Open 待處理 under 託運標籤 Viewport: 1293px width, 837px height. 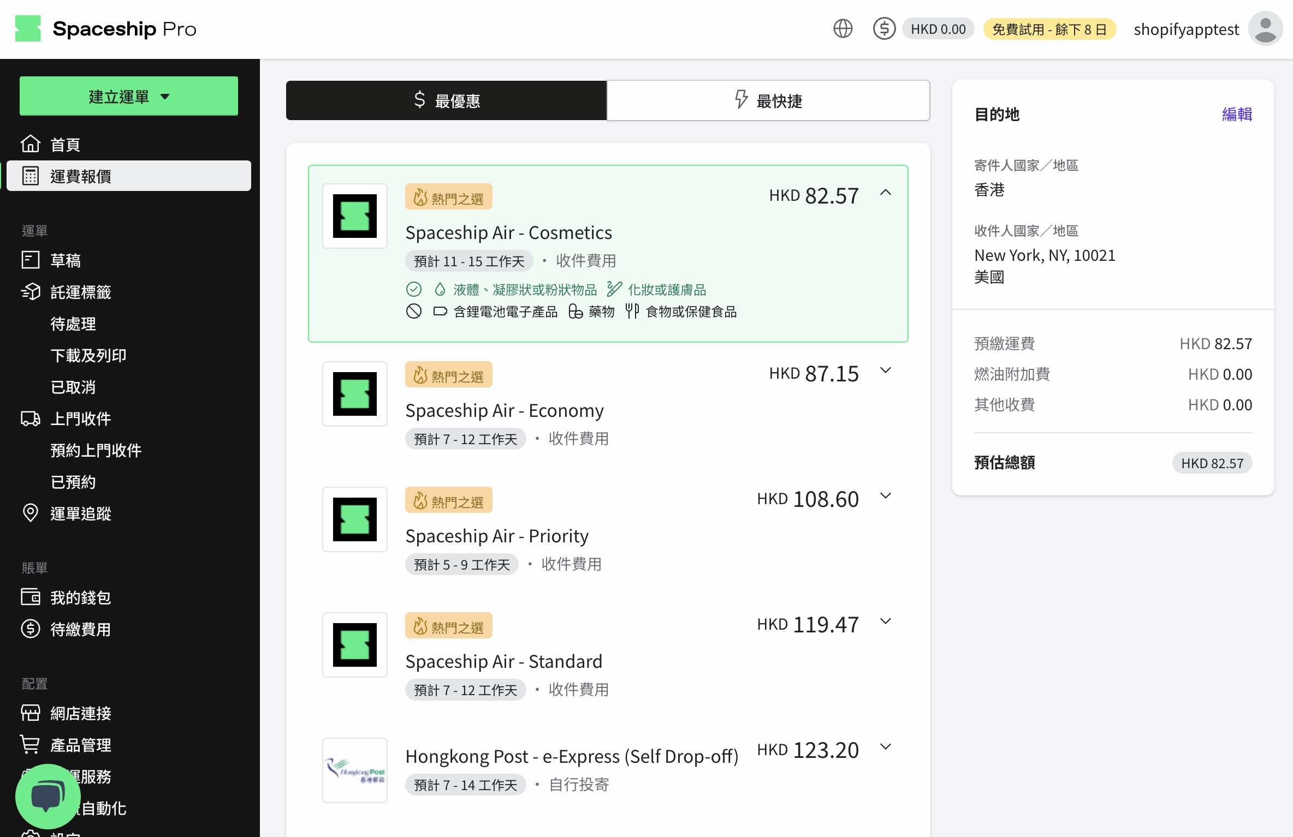[x=73, y=324]
